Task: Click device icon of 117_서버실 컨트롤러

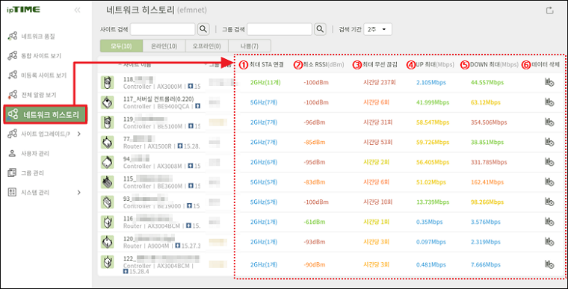Action: [107, 102]
